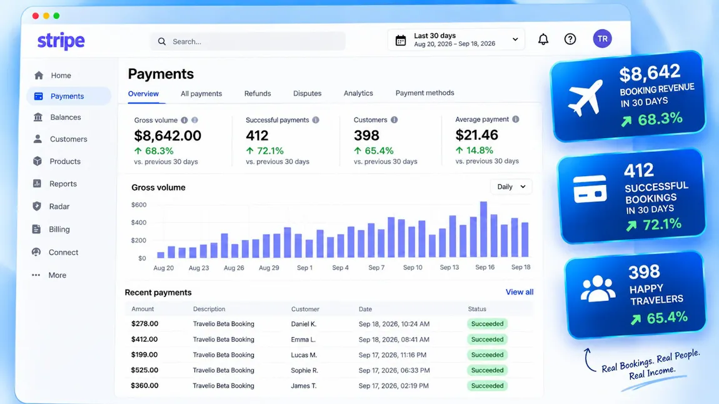The width and height of the screenshot is (719, 404).
Task: Open the TR profile avatar
Action: [x=602, y=39]
